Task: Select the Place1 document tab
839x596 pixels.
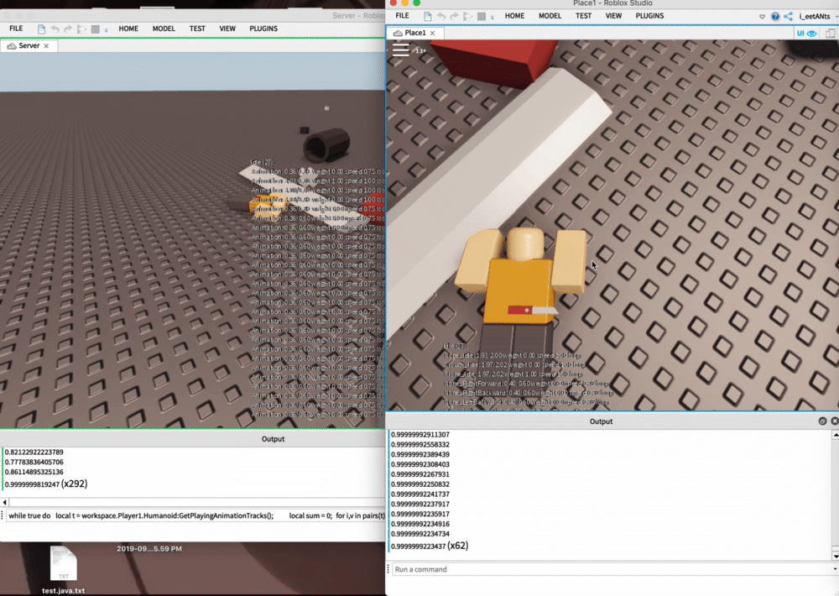Action: click(x=414, y=33)
